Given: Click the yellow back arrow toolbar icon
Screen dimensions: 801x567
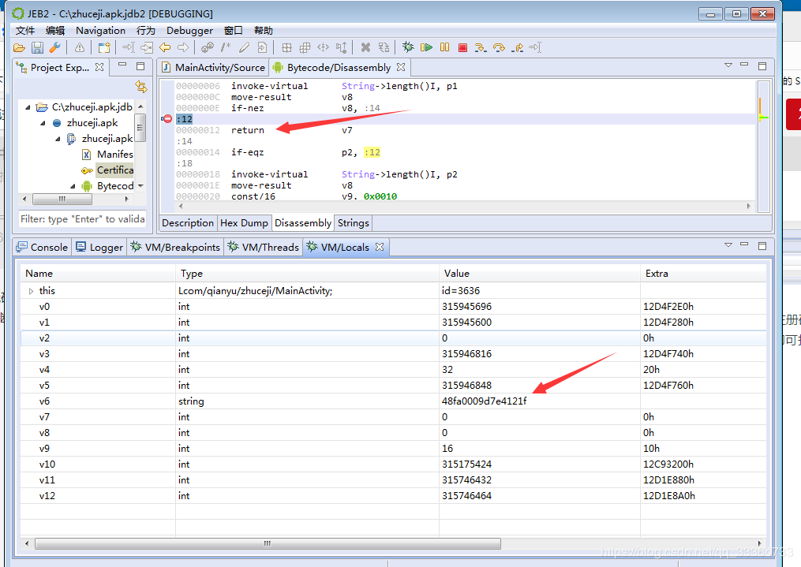Looking at the screenshot, I should coord(164,48).
